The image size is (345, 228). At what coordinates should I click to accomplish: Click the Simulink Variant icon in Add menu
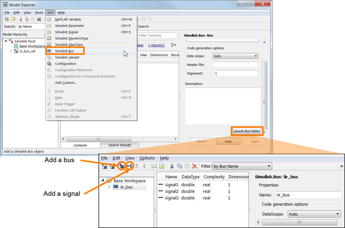[49, 57]
